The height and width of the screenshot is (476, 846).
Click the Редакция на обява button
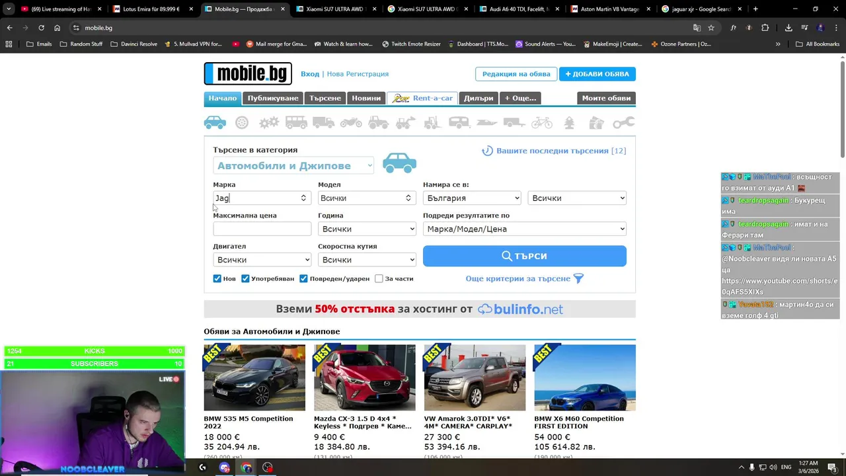(x=516, y=74)
